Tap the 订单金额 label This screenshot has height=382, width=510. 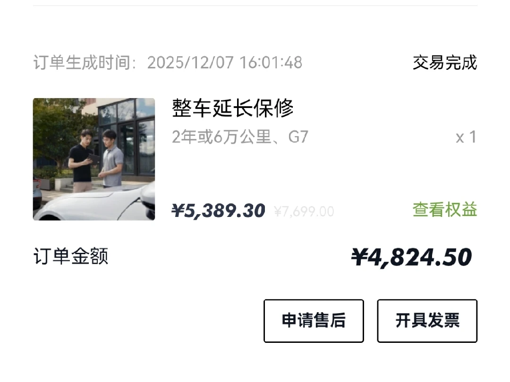point(70,256)
